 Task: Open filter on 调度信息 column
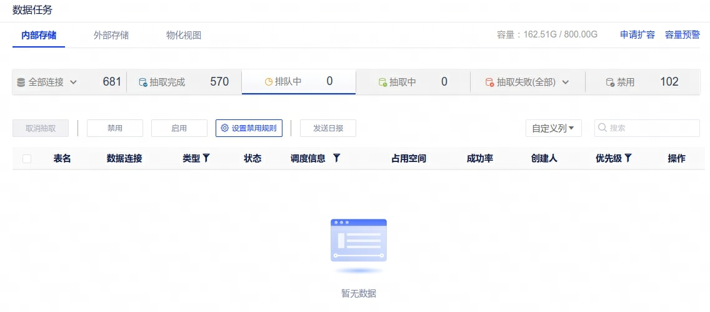point(336,158)
